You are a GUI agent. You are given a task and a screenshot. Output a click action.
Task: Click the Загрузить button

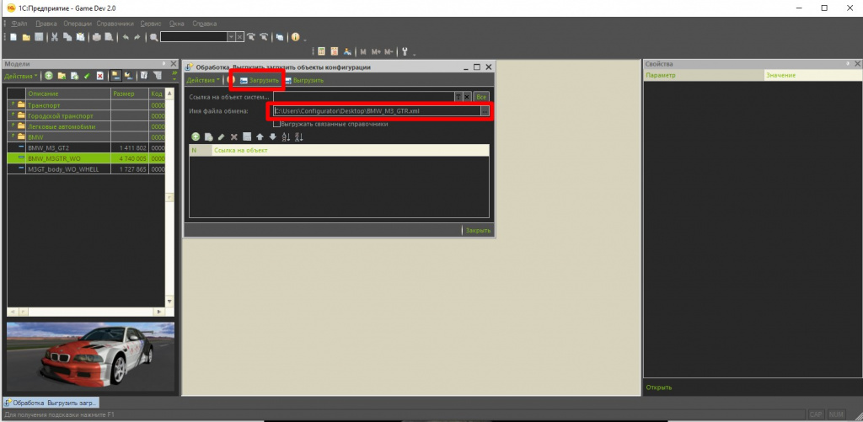tap(260, 80)
